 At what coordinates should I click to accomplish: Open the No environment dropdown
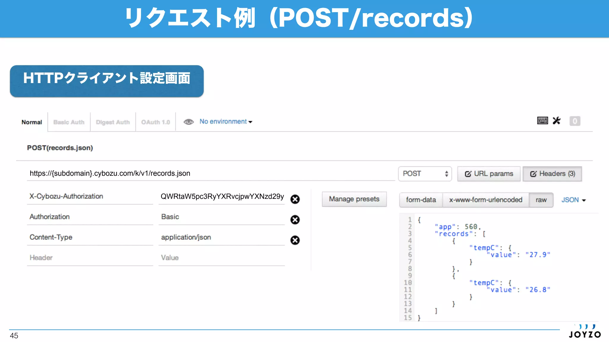click(x=226, y=122)
